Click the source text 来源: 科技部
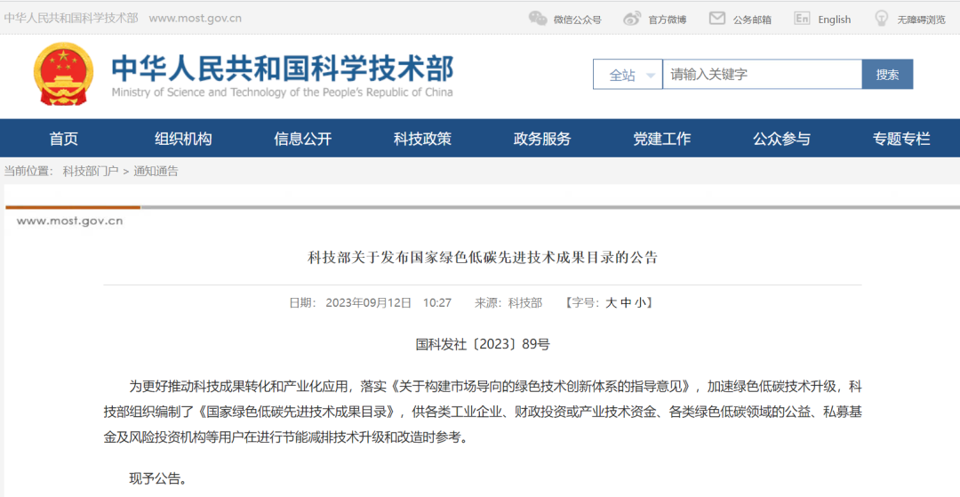 pos(508,302)
